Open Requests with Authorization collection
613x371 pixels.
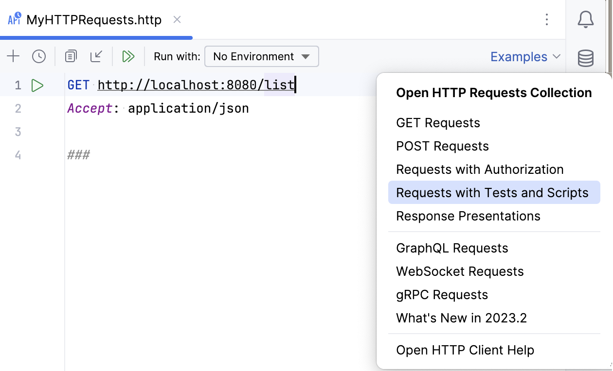[480, 169]
